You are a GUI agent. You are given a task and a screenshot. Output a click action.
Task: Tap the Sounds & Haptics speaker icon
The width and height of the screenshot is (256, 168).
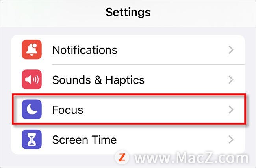(32, 79)
